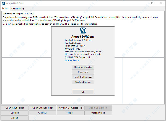Select the Main tab

(x=5, y=9)
